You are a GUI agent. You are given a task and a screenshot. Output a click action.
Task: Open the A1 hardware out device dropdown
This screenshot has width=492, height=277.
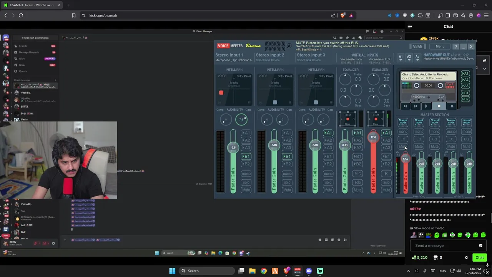(401, 57)
